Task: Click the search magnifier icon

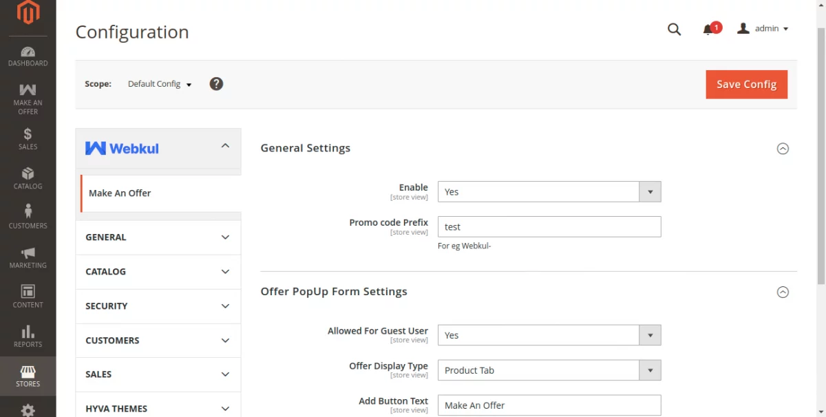Action: 674,29
